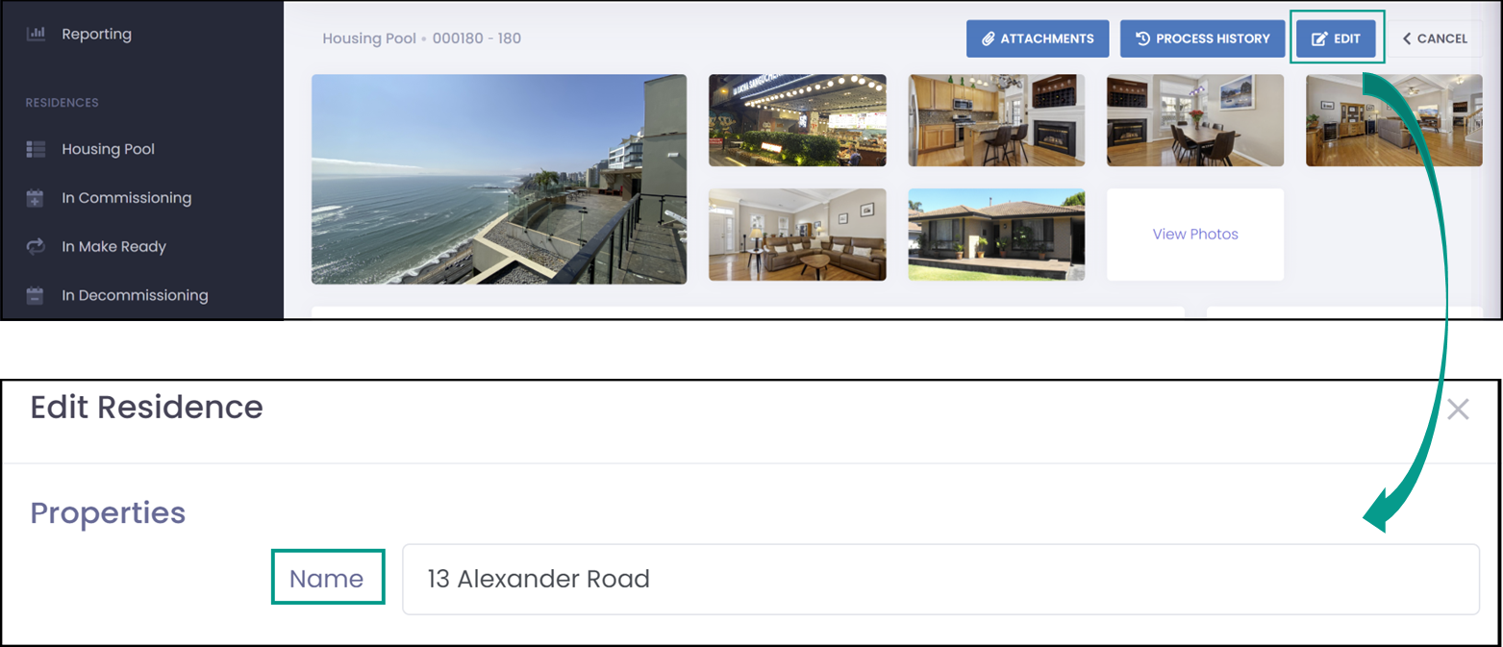Click the paperclip icon on Attachments
This screenshot has height=647, width=1503.
pos(988,39)
